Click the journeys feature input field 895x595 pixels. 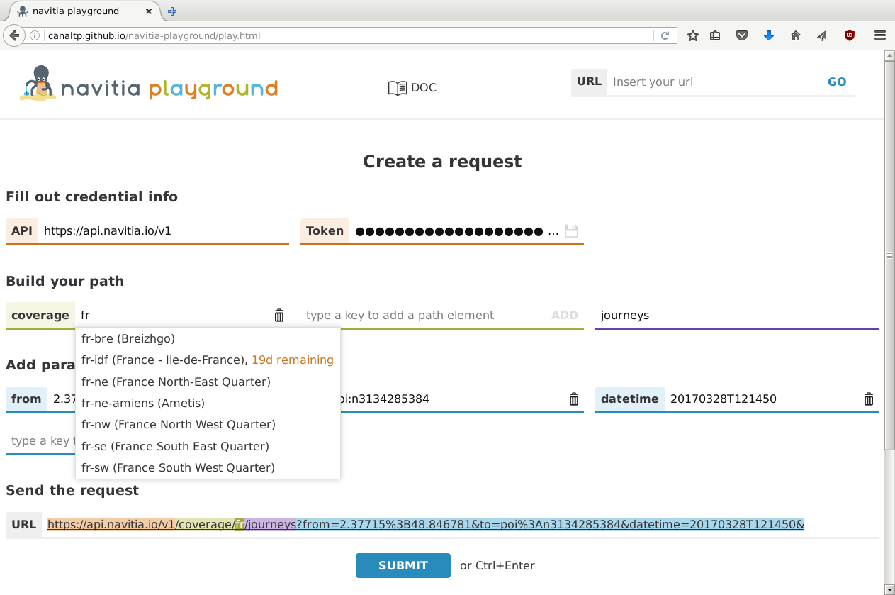737,316
